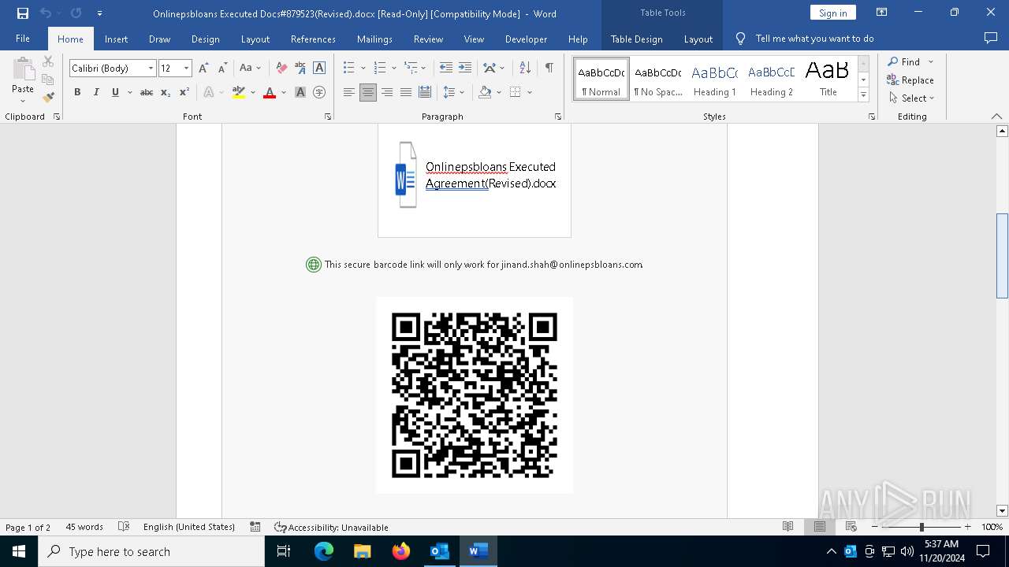Set Align Left paragraph alignment

349,92
